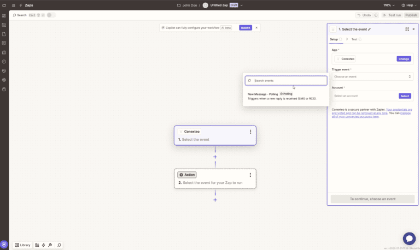
Task: Click the Change app button
Action: pyautogui.click(x=404, y=58)
